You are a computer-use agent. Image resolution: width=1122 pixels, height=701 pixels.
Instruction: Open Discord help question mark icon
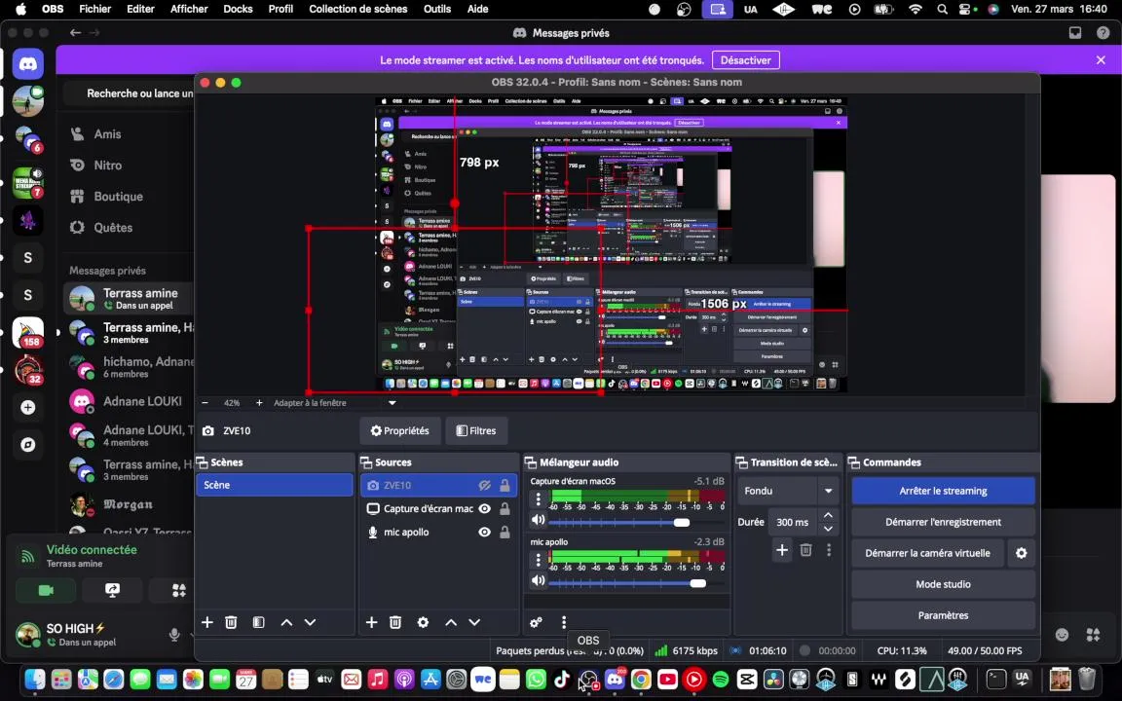pyautogui.click(x=1103, y=33)
